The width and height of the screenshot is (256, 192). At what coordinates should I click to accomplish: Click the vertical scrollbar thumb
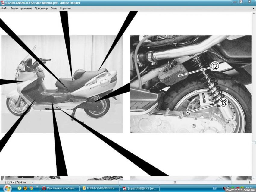[x=254, y=143]
